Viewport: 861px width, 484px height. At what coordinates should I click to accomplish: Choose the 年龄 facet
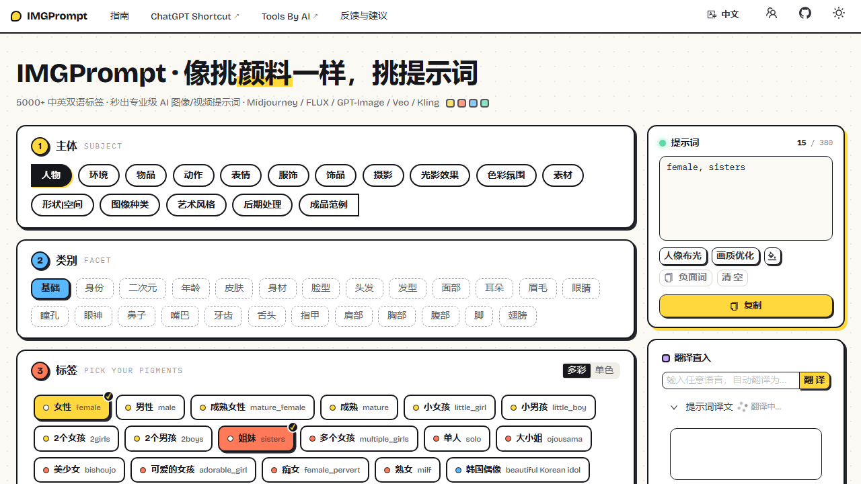tap(191, 288)
